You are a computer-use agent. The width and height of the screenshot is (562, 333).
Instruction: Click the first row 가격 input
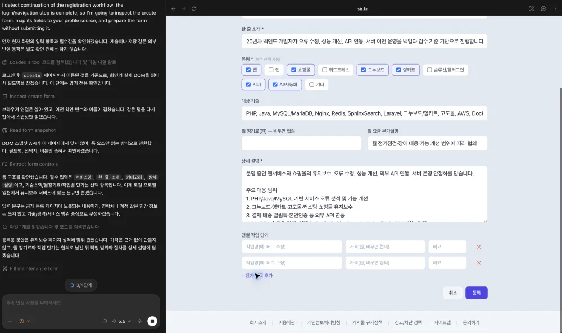pyautogui.click(x=385, y=247)
